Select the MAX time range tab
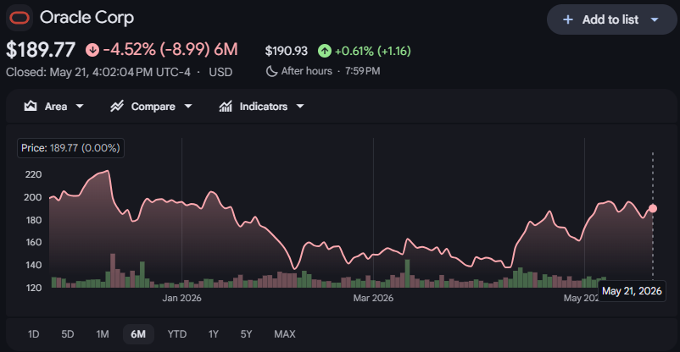 click(285, 334)
